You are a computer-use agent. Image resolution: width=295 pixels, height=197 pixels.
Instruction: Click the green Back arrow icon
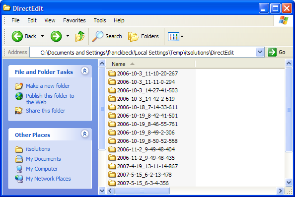pos(17,36)
